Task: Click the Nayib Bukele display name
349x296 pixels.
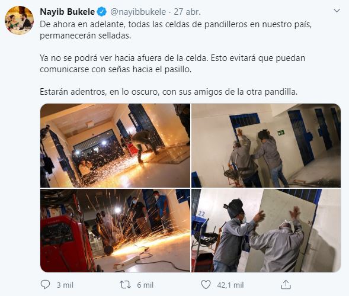Action: [67, 12]
